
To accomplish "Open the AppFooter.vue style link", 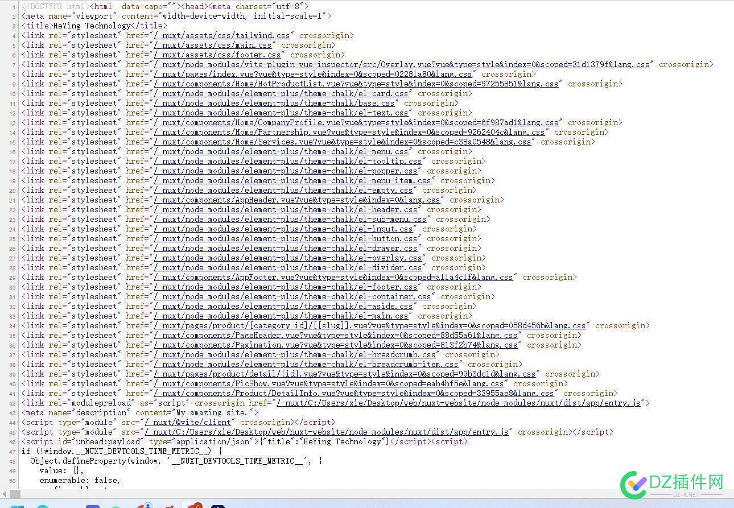I will tap(333, 277).
